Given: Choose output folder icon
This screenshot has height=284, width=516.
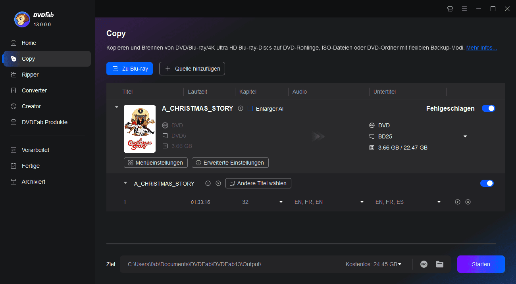Looking at the screenshot, I should [439, 264].
